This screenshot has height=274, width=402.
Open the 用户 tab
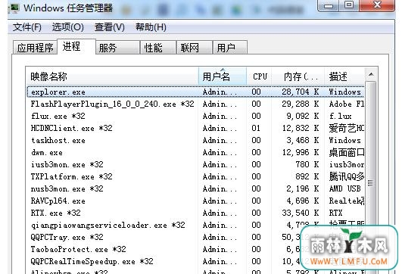click(230, 48)
